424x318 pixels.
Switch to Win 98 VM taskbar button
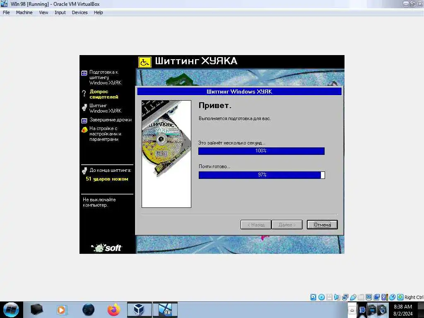pyautogui.click(x=165, y=310)
